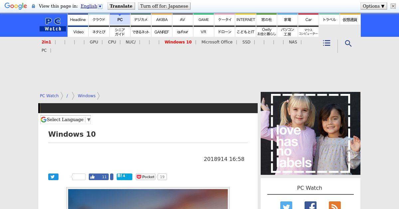The height and width of the screenshot is (209, 399).
Task: Click the CPU topic link
Action: (x=112, y=42)
